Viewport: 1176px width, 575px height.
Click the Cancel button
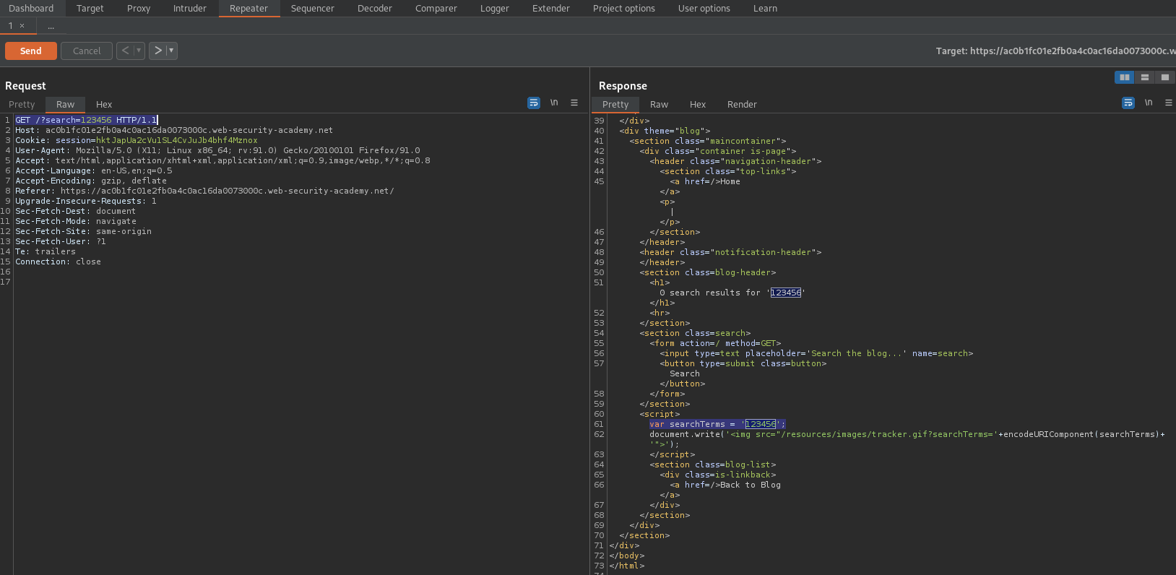click(87, 51)
